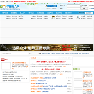
Task: Open the 商家联盟 link
Action: pos(90,16)
